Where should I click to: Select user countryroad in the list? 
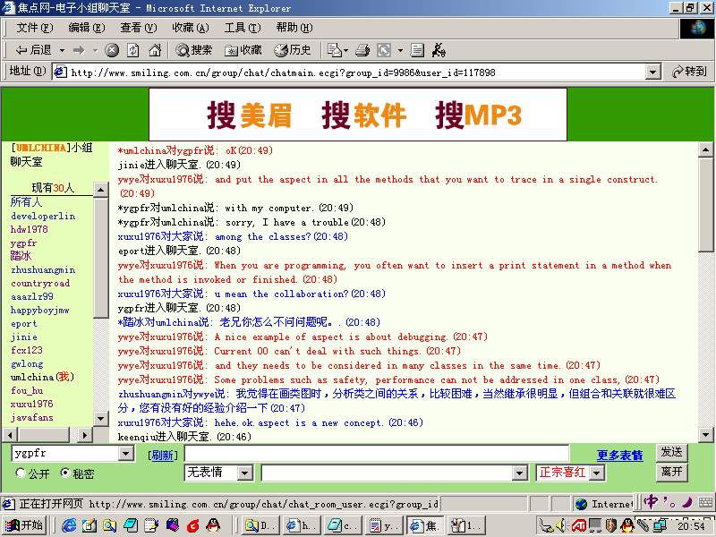tap(40, 283)
